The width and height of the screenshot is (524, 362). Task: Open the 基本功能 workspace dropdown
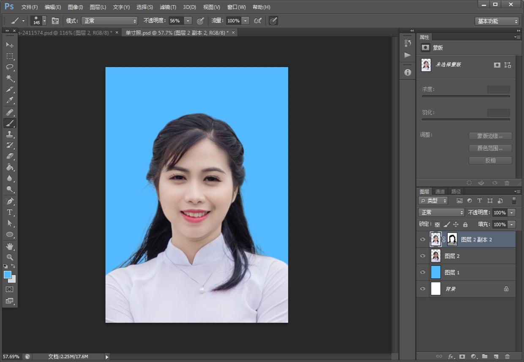tap(497, 21)
